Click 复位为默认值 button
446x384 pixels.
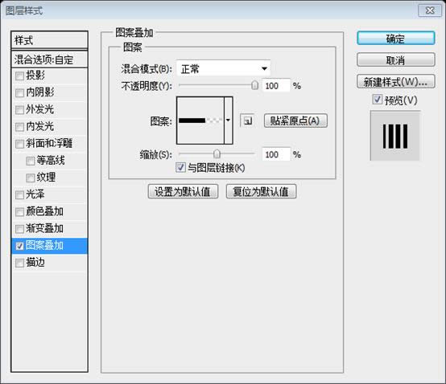pos(261,191)
